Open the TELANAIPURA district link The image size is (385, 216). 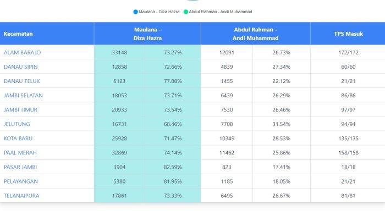coord(21,196)
